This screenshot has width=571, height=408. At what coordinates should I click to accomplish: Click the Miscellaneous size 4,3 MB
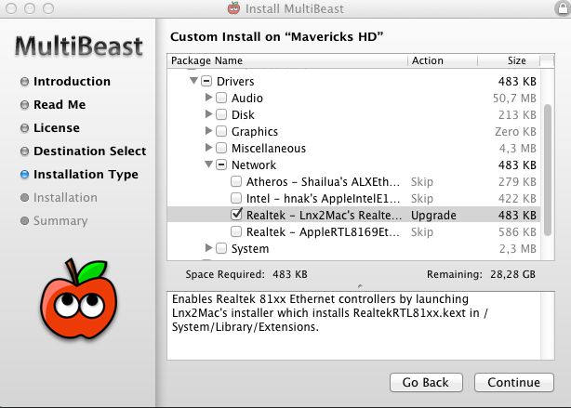517,148
